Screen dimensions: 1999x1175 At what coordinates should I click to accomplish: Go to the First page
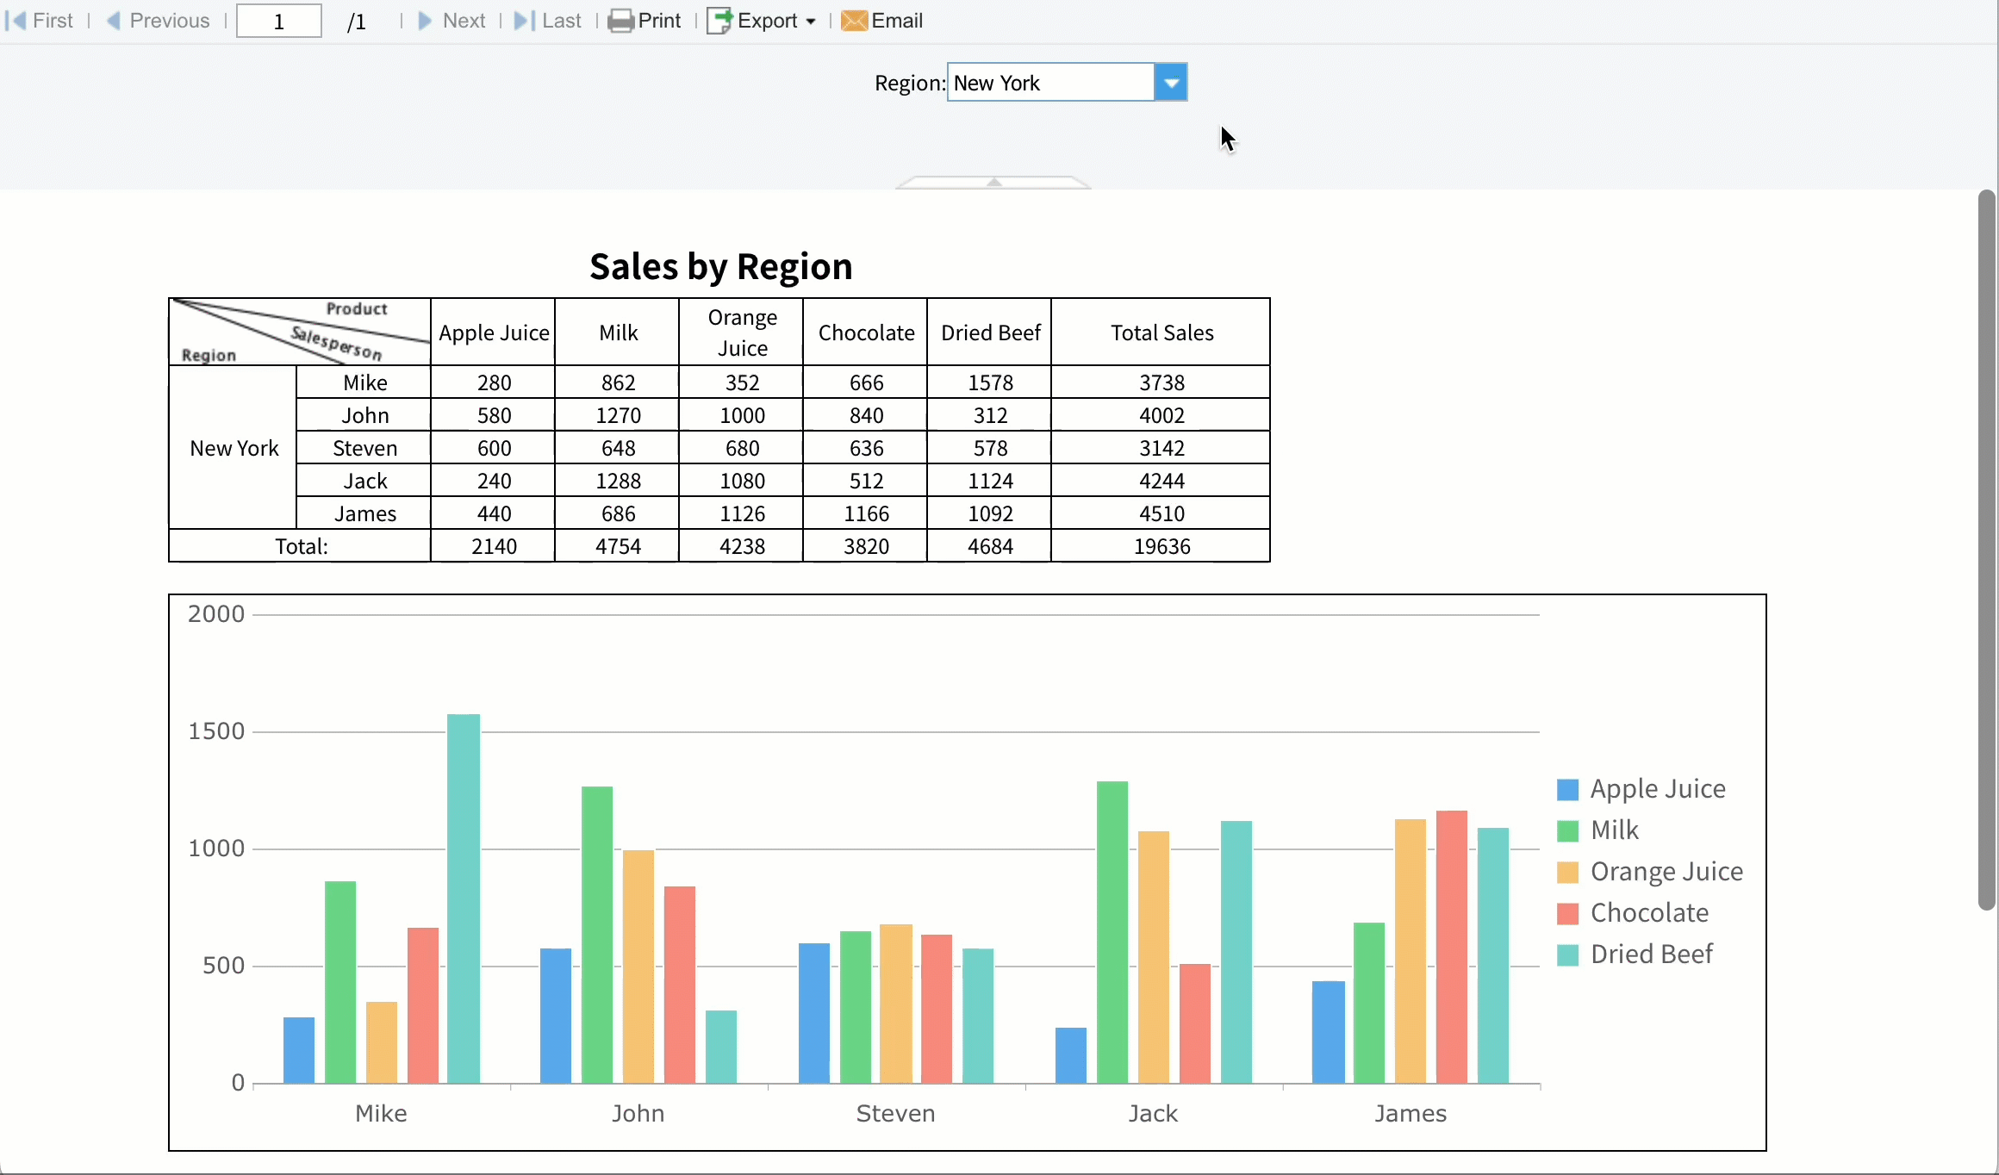[40, 21]
